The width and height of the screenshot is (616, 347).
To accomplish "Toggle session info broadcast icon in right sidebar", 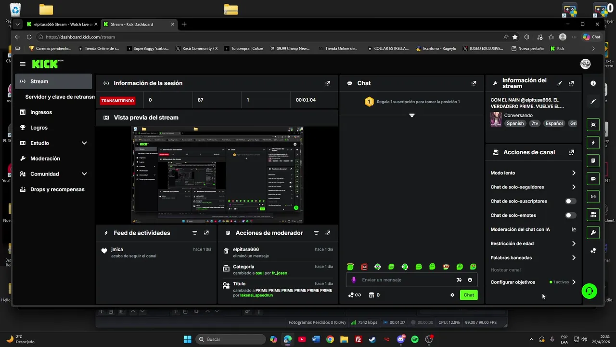I will [593, 197].
